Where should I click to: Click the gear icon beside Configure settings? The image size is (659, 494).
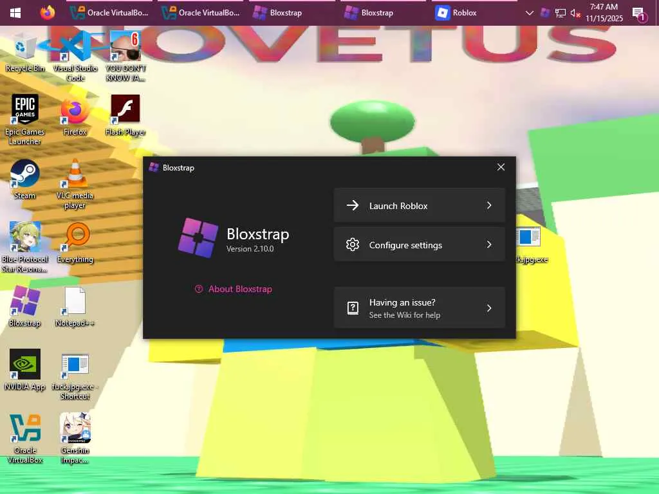pos(353,244)
